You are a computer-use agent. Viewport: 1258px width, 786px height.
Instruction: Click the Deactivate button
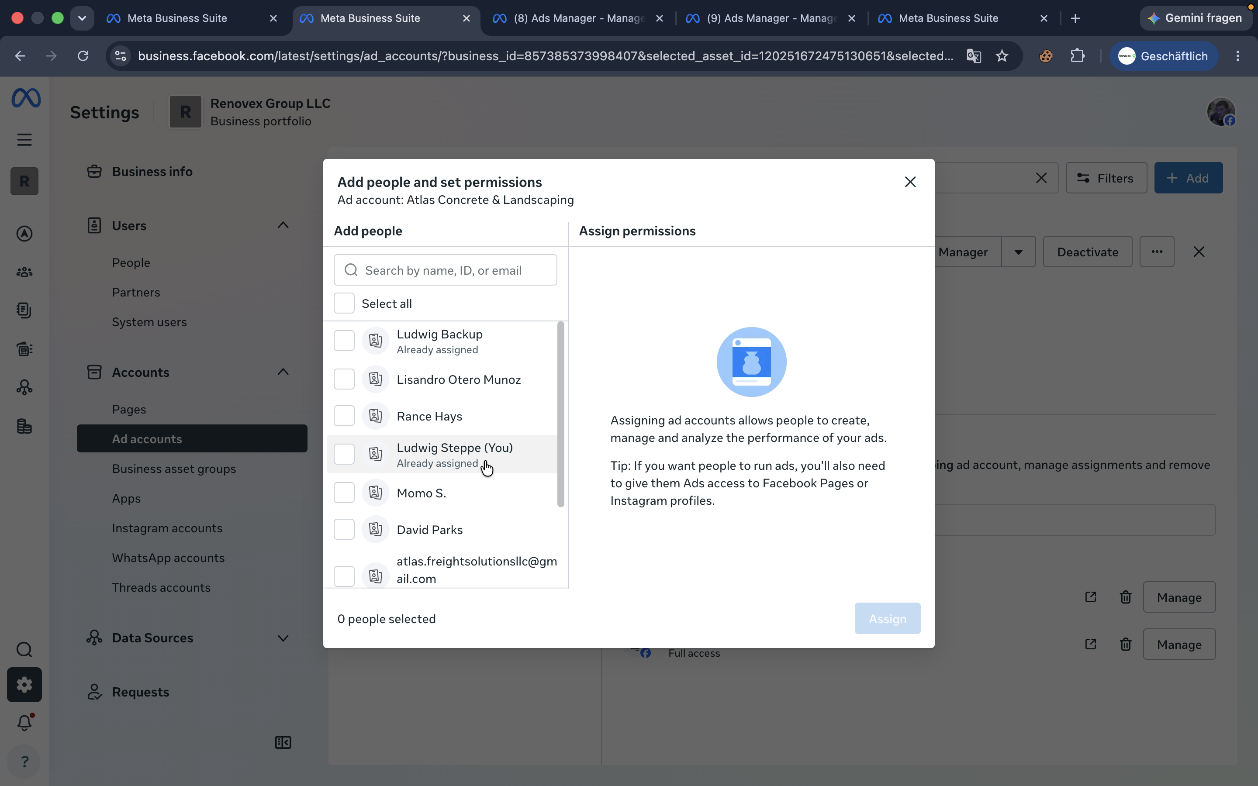tap(1088, 252)
